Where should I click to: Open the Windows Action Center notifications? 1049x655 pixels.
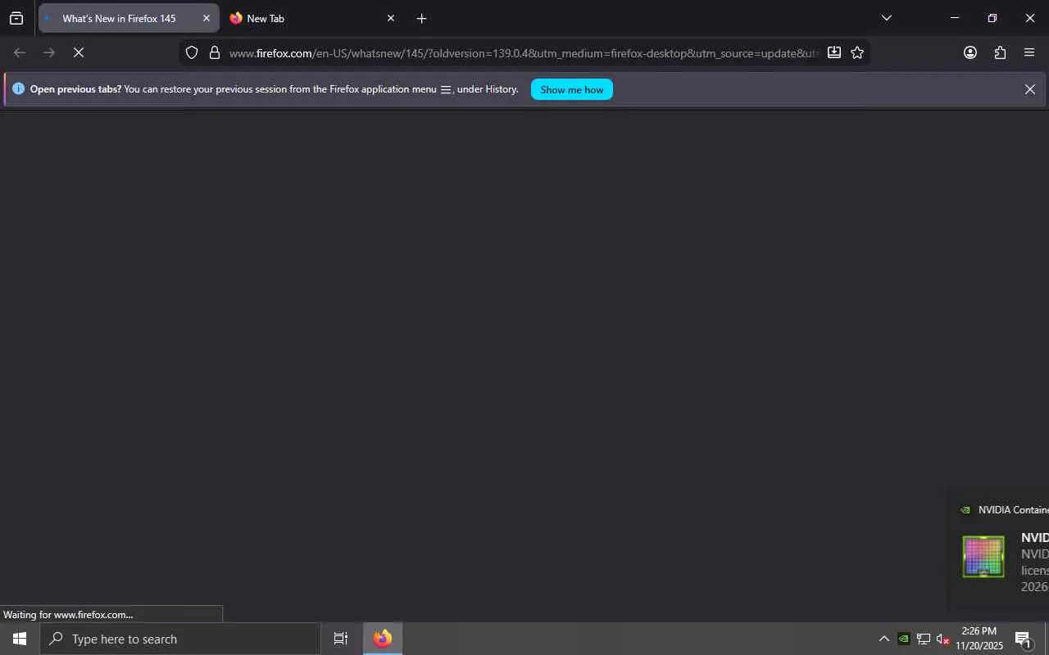click(1024, 639)
